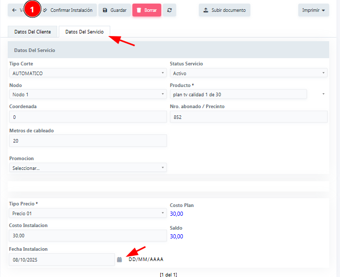
Task: Click the Coordenada input field
Action: tap(88, 117)
